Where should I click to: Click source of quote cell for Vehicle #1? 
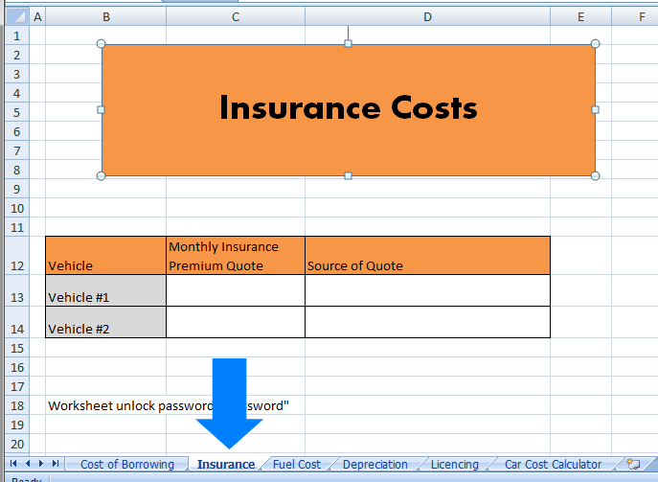[x=427, y=290]
